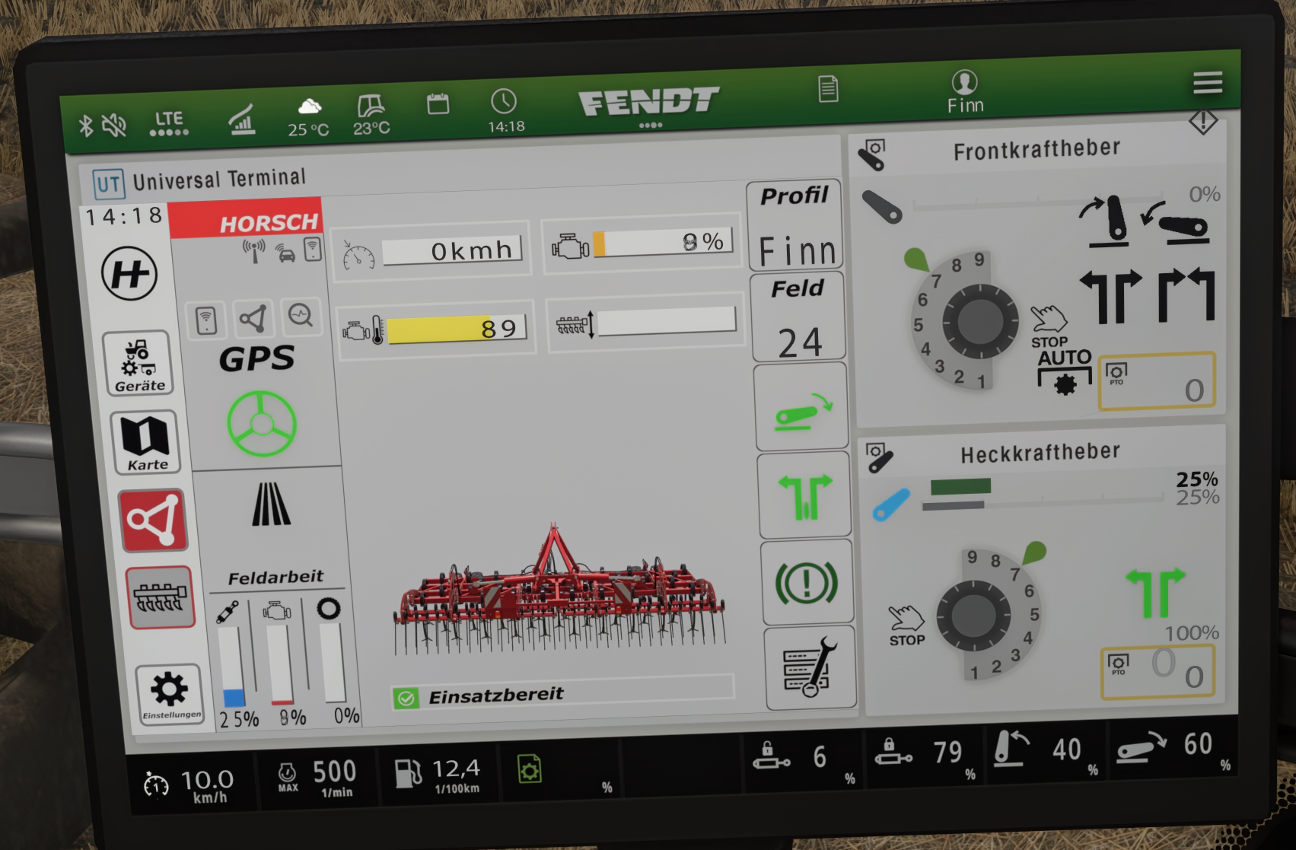The height and width of the screenshot is (850, 1296).
Task: Tap the Horsch H logo button
Action: point(129,273)
